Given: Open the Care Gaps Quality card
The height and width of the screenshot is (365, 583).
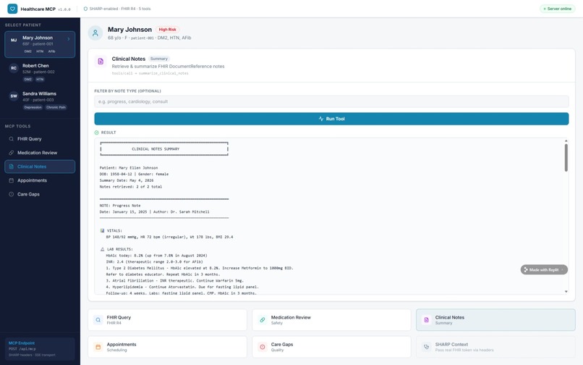Looking at the screenshot, I should tap(331, 347).
